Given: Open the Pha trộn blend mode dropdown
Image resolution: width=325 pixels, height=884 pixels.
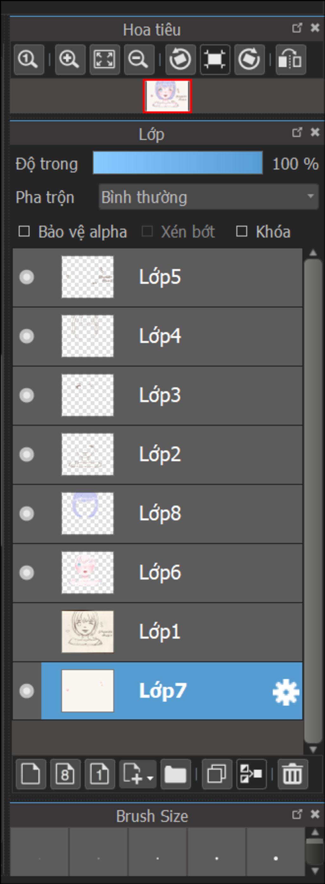Looking at the screenshot, I should (209, 197).
